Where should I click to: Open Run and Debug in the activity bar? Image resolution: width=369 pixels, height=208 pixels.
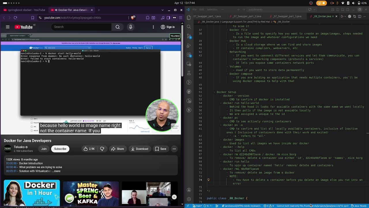[x=189, y=46]
